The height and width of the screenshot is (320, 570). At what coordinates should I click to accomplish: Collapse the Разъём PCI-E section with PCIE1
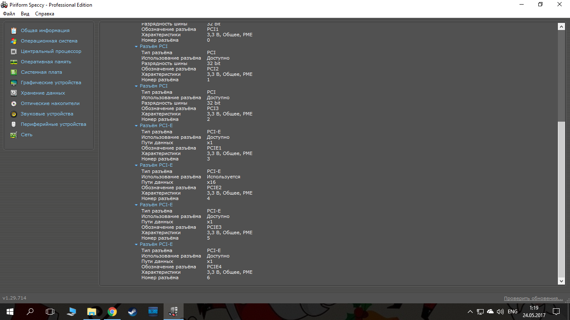click(x=136, y=126)
